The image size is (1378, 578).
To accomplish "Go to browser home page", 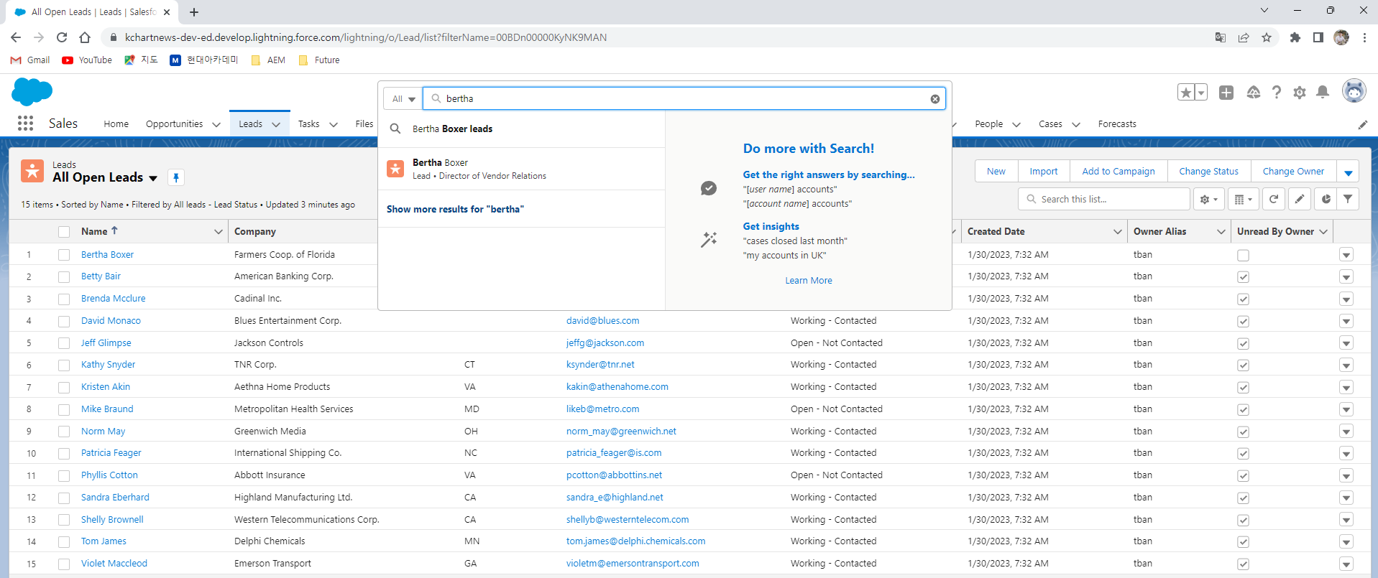I will [x=85, y=37].
